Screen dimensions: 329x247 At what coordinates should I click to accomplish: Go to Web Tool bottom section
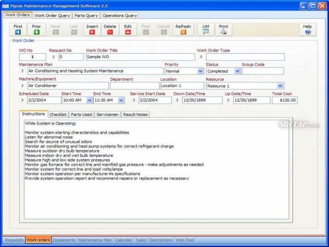[185, 240]
